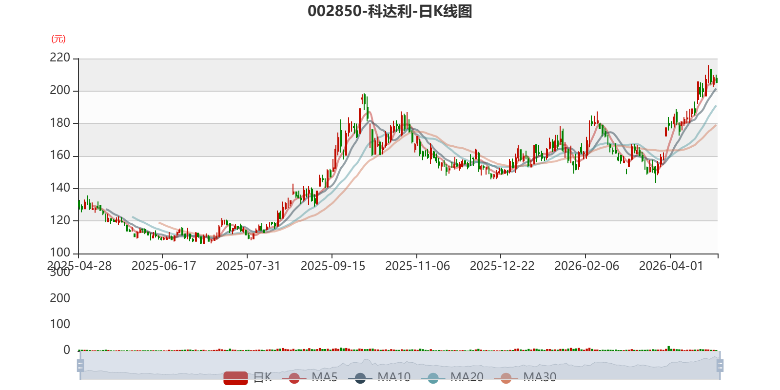
Task: Hide the MA10 line via legend
Action: (379, 377)
